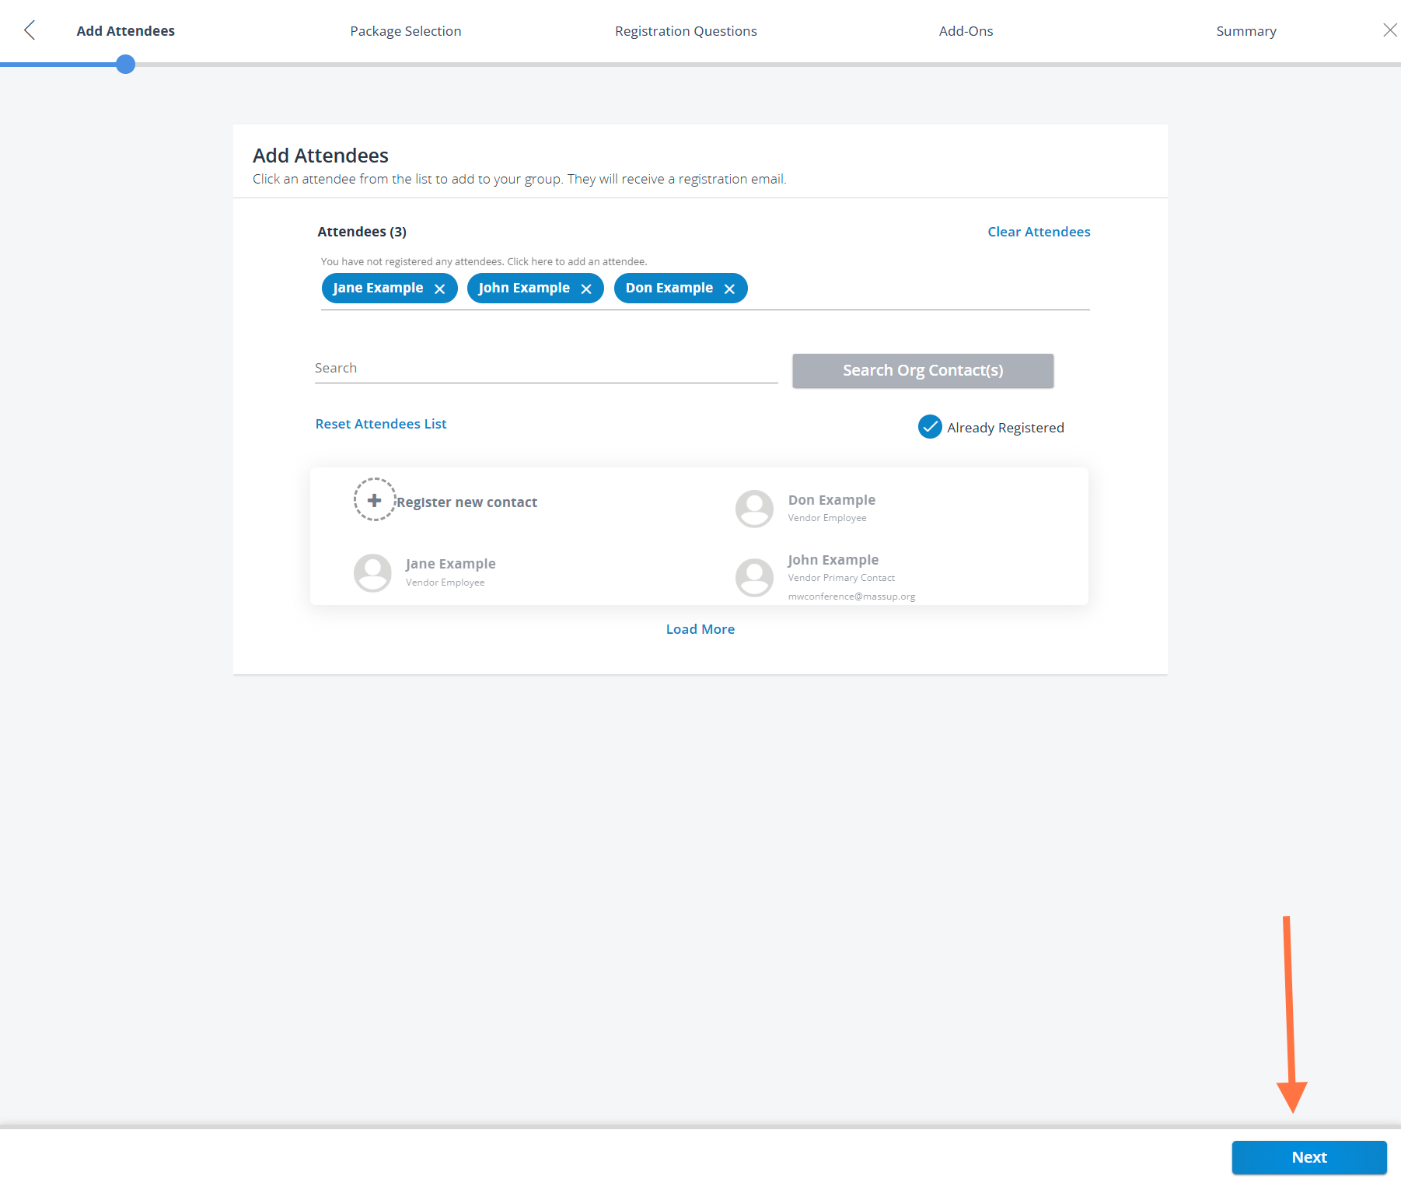1401x1186 pixels.
Task: Click Don Example's avatar in the list
Action: tap(754, 509)
